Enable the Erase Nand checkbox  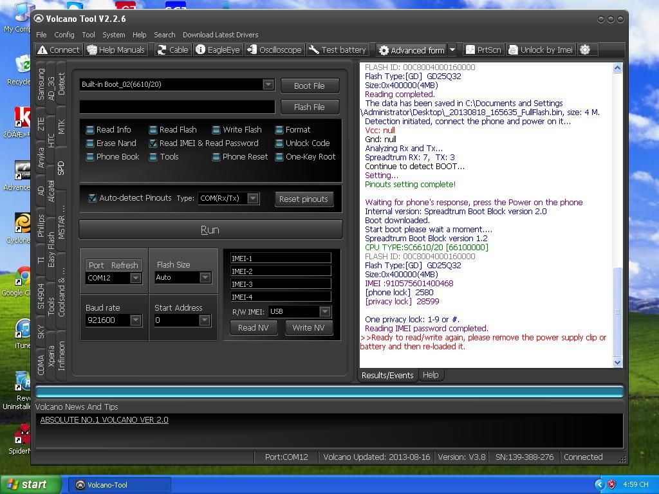click(90, 143)
